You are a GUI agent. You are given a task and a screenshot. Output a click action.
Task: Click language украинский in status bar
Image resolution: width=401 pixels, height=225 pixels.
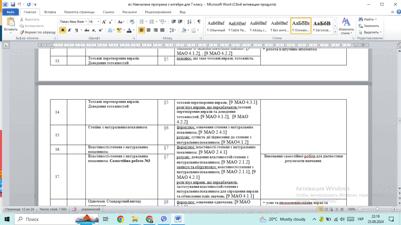(91, 209)
